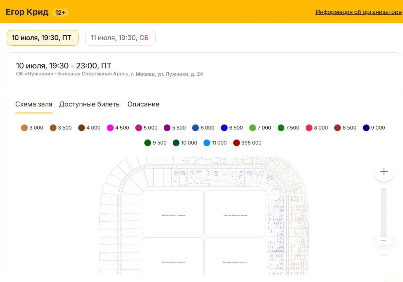This screenshot has width=403, height=282.
Task: Open the Описание tab
Action: pyautogui.click(x=143, y=104)
